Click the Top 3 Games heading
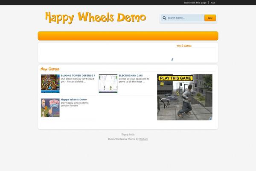 184,46
